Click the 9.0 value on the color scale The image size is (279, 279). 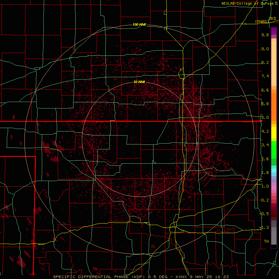(x=265, y=49)
